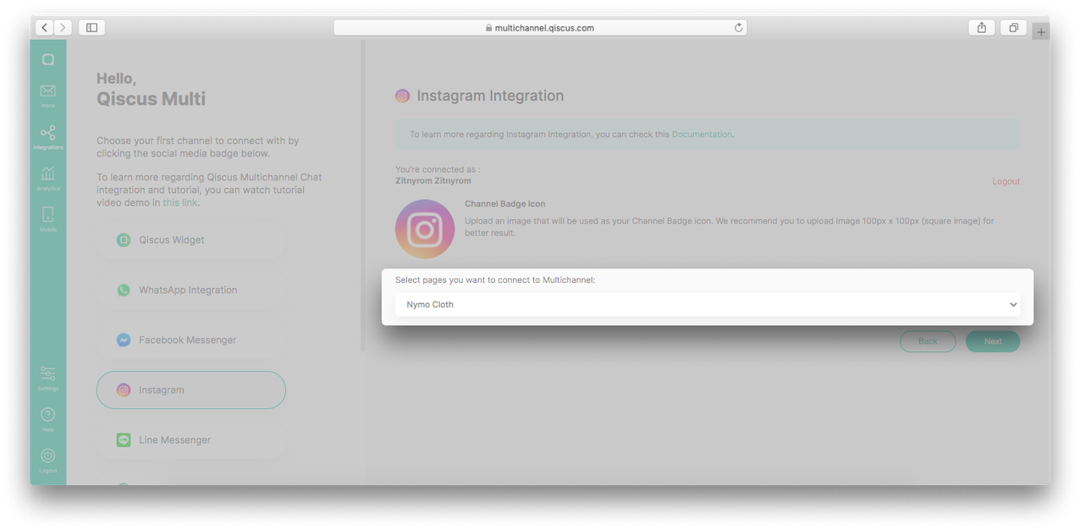Open the Help section
This screenshot has height=530, width=1080.
(x=47, y=417)
